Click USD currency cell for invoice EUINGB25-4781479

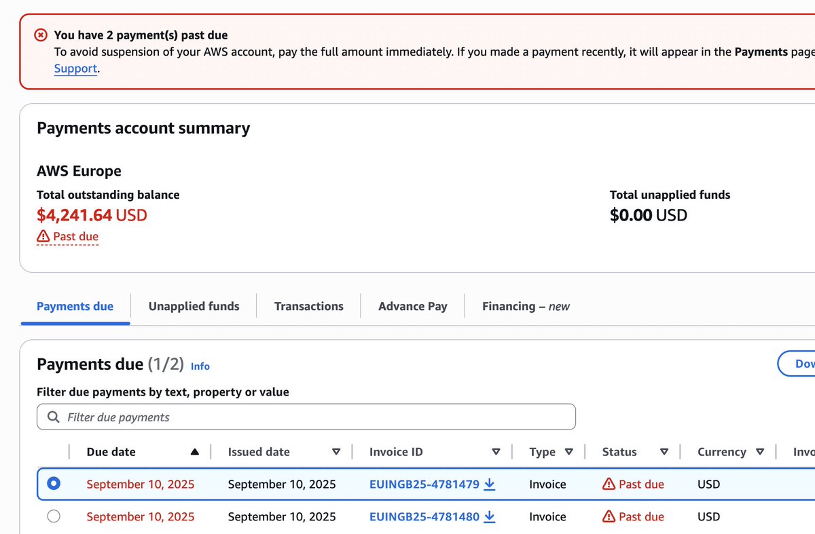708,484
